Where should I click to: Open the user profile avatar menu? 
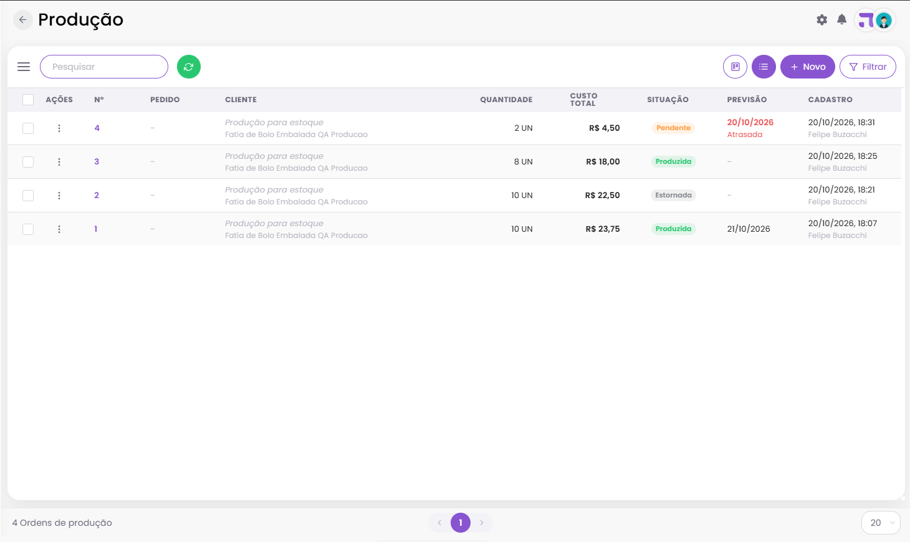[883, 21]
